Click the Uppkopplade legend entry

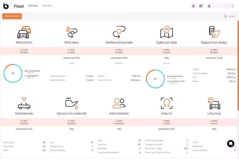click(32, 76)
